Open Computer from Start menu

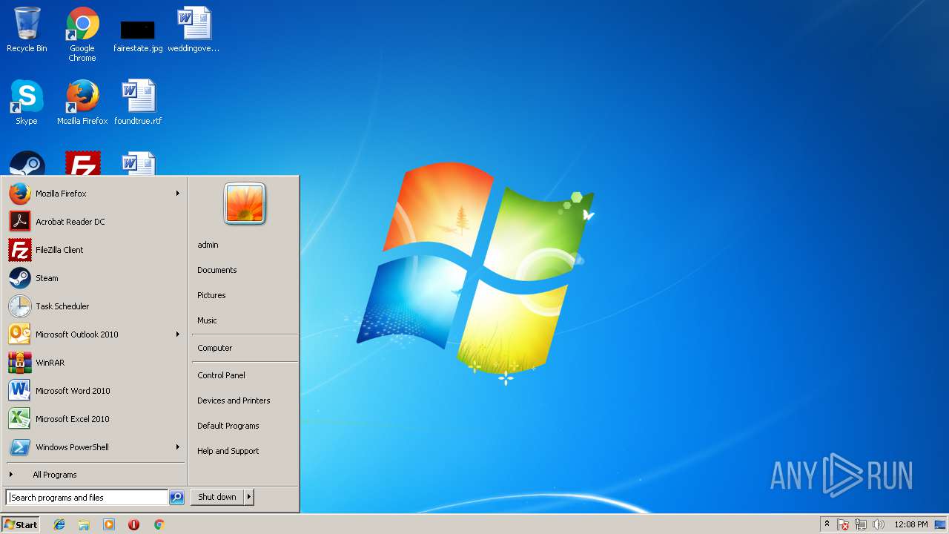tap(245, 348)
